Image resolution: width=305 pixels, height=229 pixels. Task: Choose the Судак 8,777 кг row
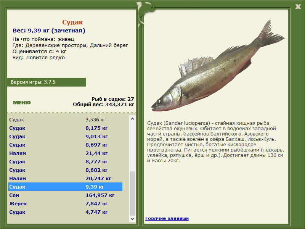(x=65, y=162)
